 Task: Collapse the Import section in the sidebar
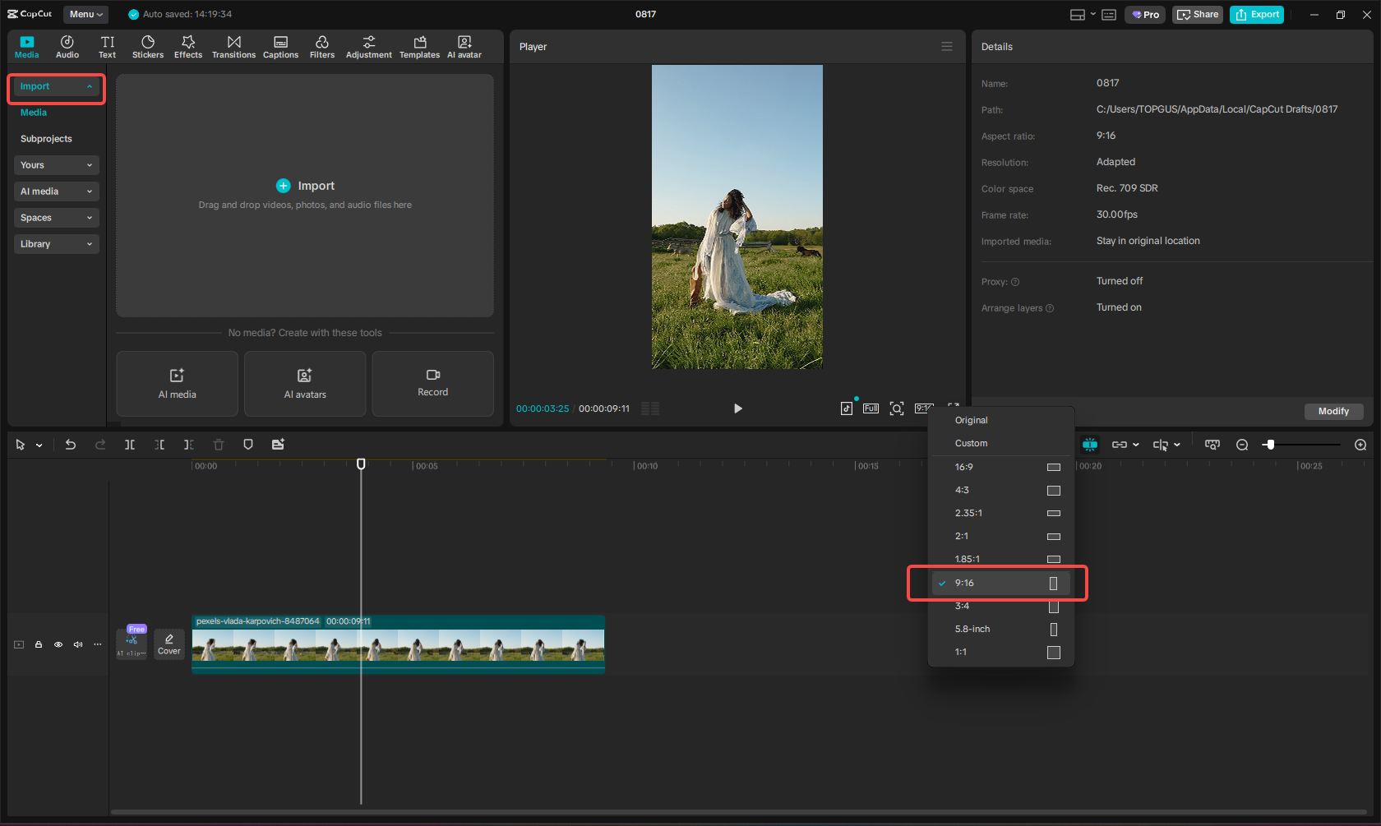tap(56, 85)
